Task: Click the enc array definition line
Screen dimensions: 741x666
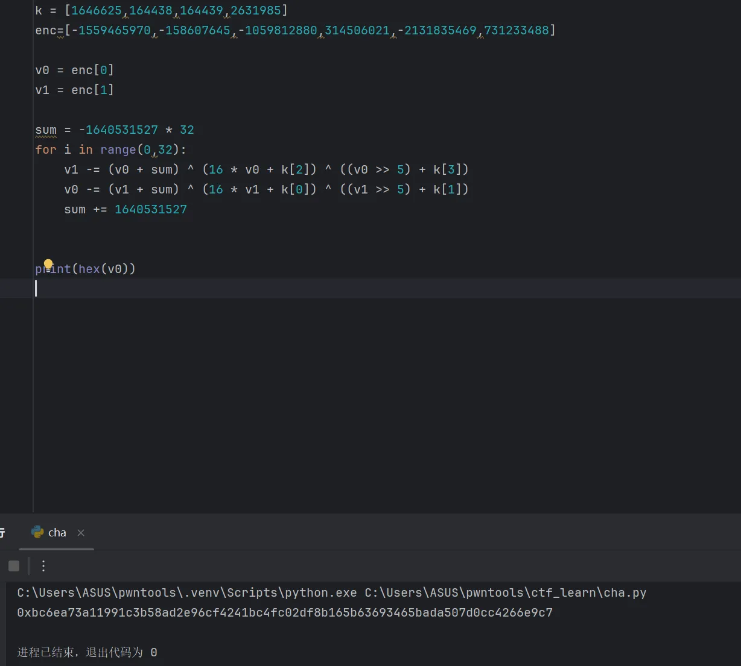Action: click(x=294, y=30)
